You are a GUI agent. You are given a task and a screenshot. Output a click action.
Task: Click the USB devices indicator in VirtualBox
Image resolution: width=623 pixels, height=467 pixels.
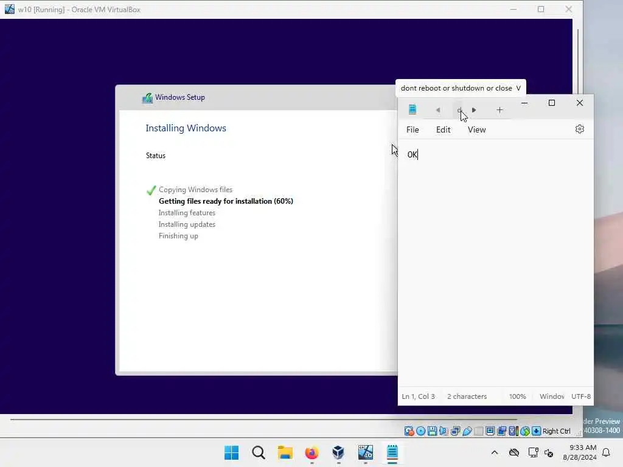point(467,431)
